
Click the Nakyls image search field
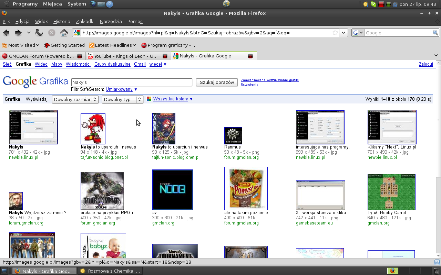[132, 82]
